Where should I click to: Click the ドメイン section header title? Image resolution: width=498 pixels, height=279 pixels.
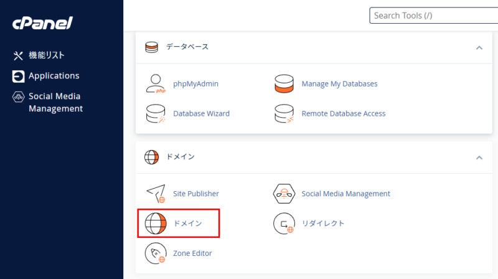coord(180,157)
